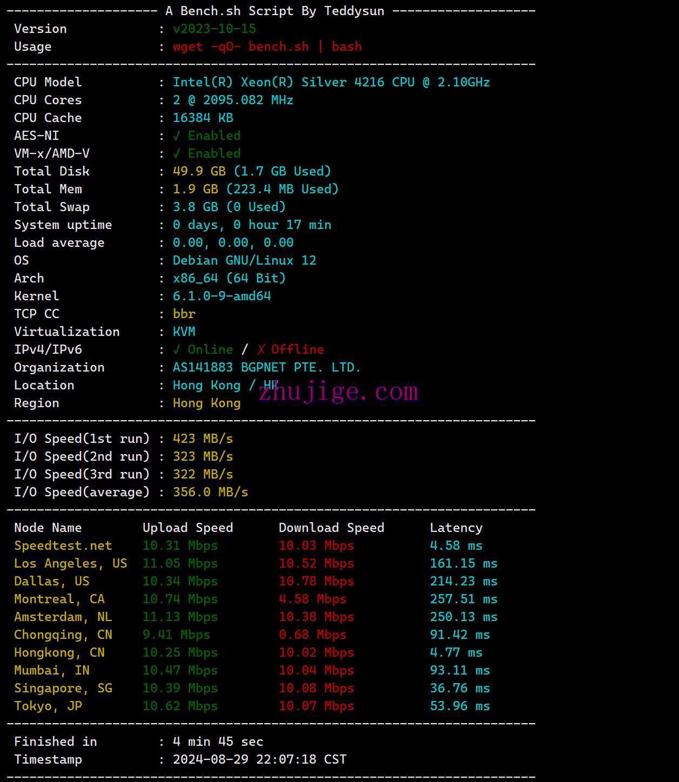
Task: Click the green checkmark before IPv4 Online
Action: coord(177,349)
